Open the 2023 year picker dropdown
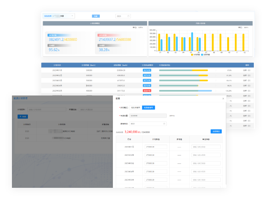 point(123,16)
